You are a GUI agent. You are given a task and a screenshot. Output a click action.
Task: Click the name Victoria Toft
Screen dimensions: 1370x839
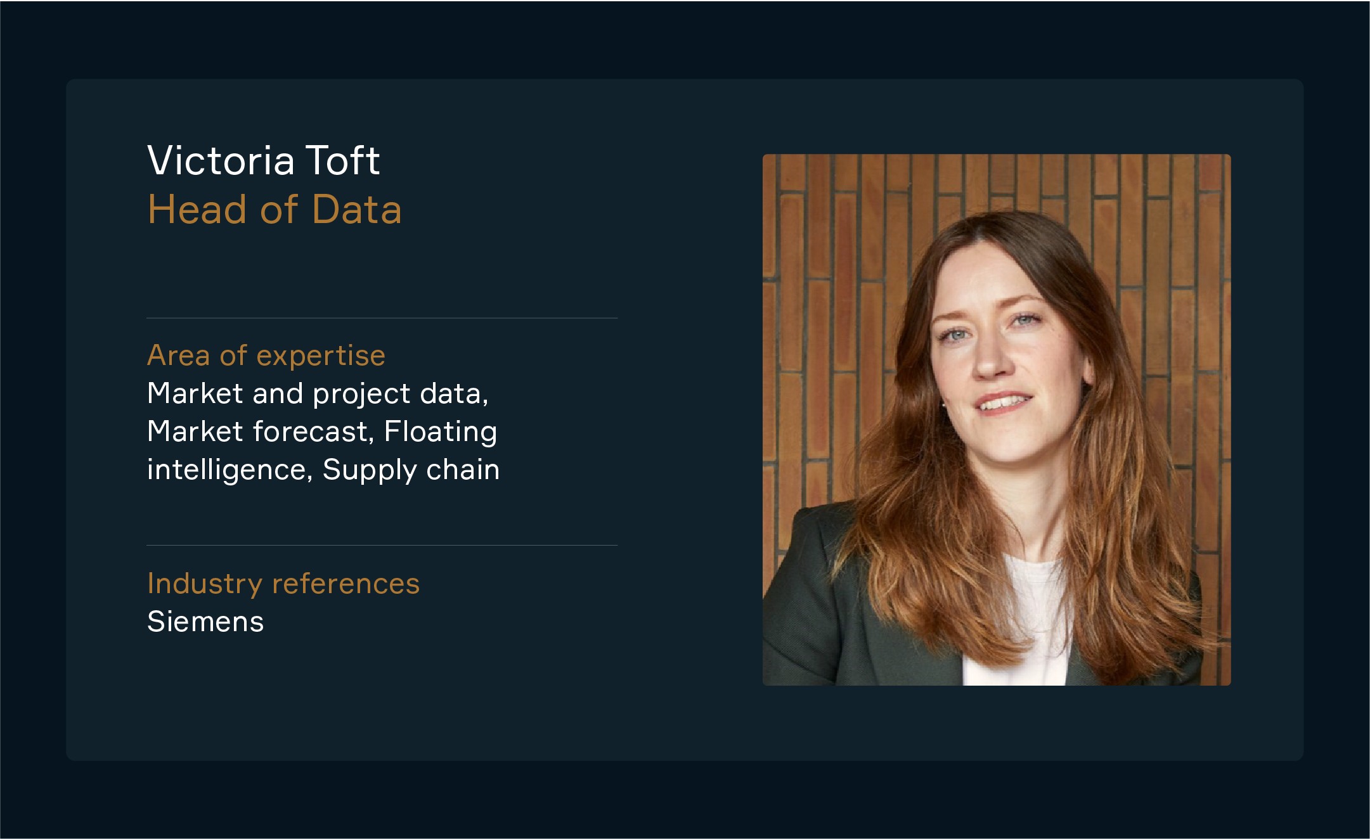coord(263,160)
